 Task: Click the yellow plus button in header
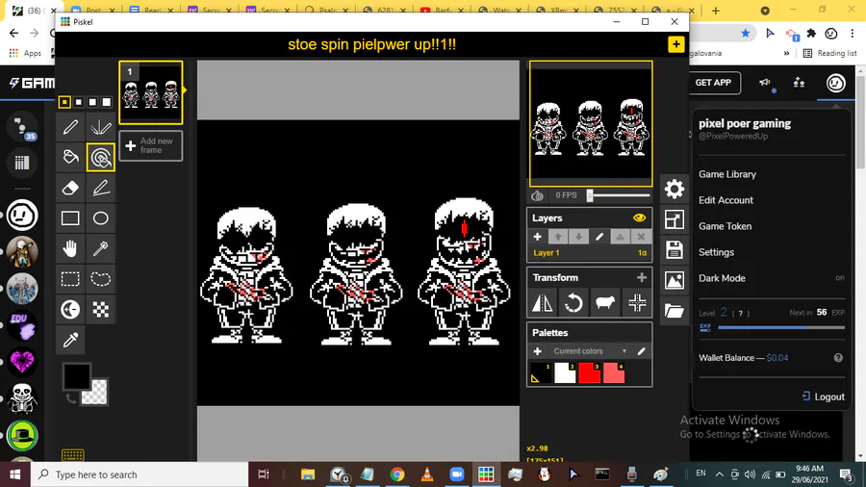point(676,44)
